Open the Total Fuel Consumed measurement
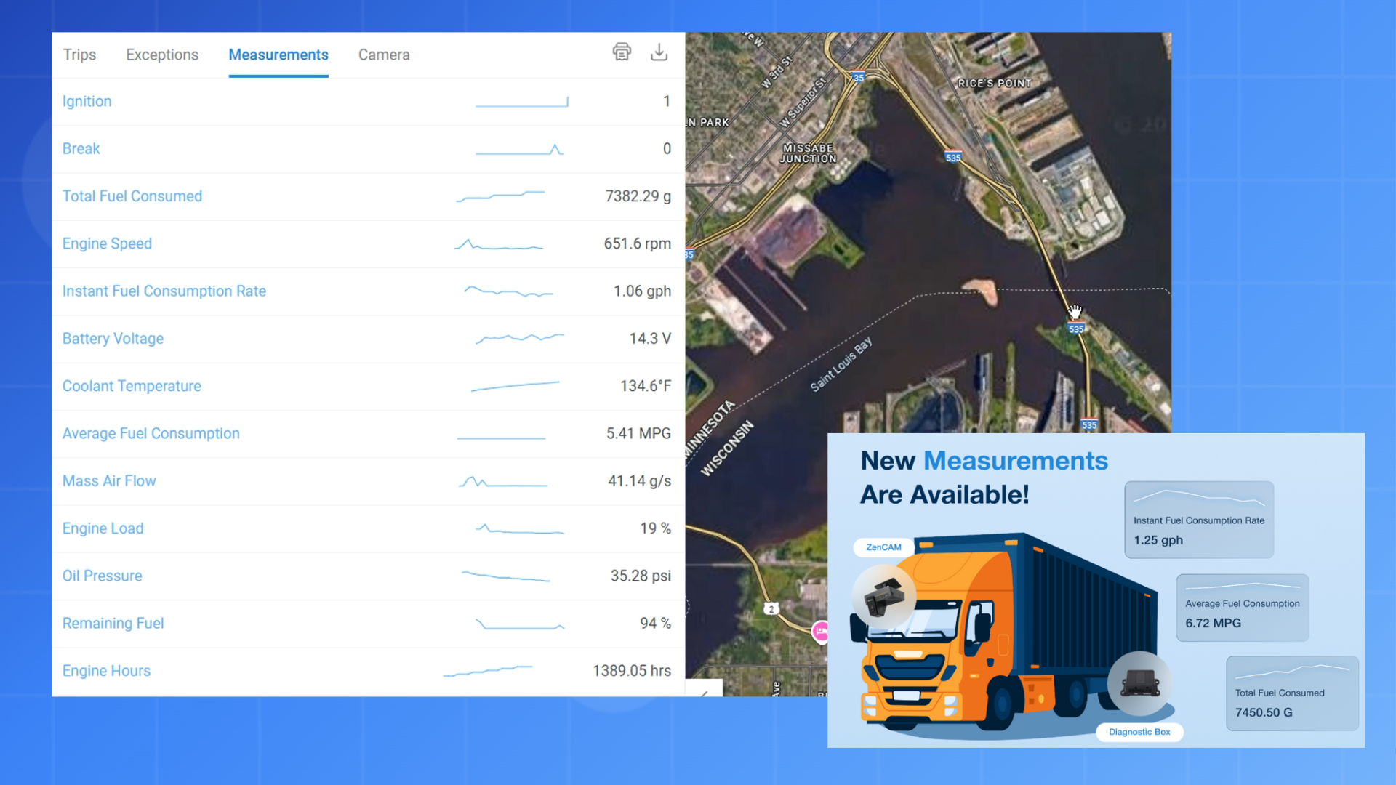The height and width of the screenshot is (785, 1396). (132, 196)
